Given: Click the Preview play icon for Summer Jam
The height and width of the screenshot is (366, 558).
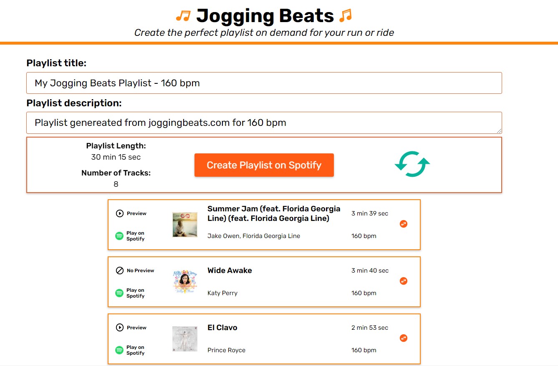Looking at the screenshot, I should coord(119,213).
